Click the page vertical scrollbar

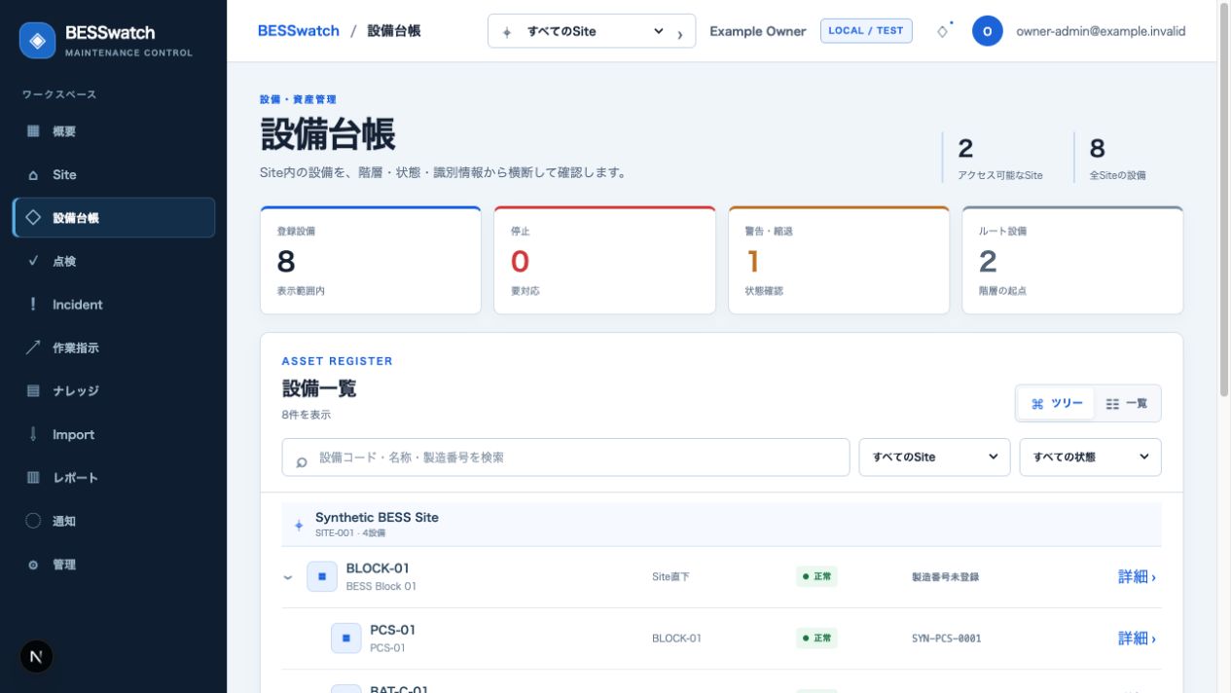(1224, 200)
